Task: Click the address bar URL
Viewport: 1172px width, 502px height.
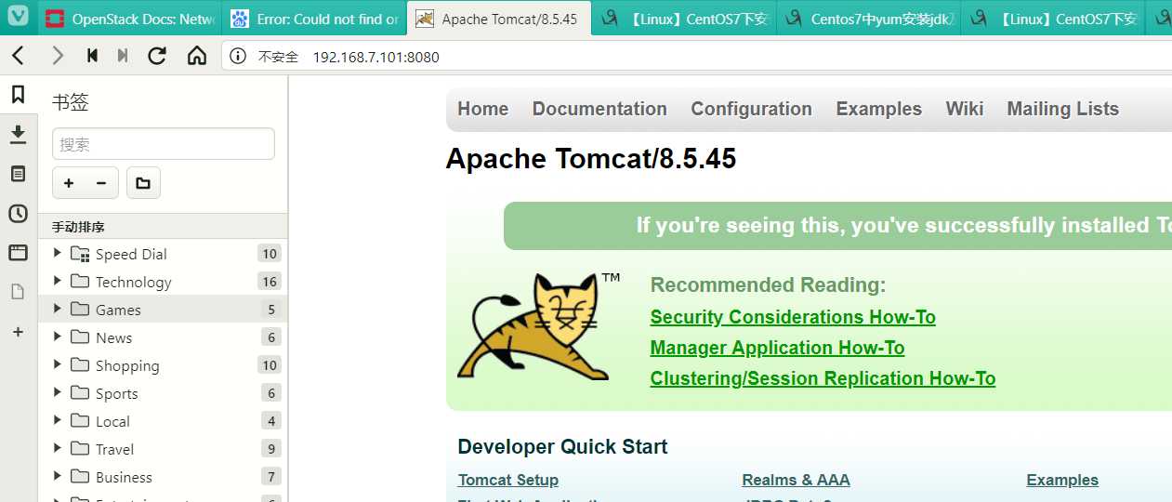Action: point(375,57)
